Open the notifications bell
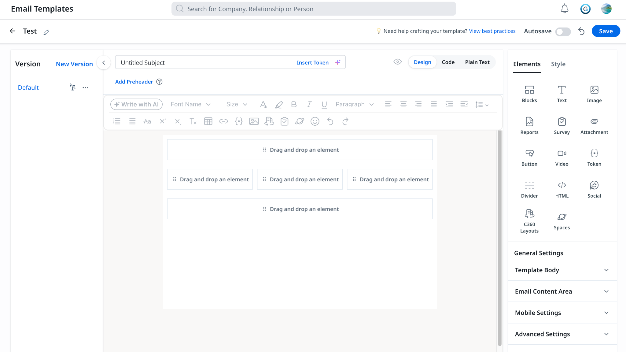The width and height of the screenshot is (626, 352). (x=564, y=9)
